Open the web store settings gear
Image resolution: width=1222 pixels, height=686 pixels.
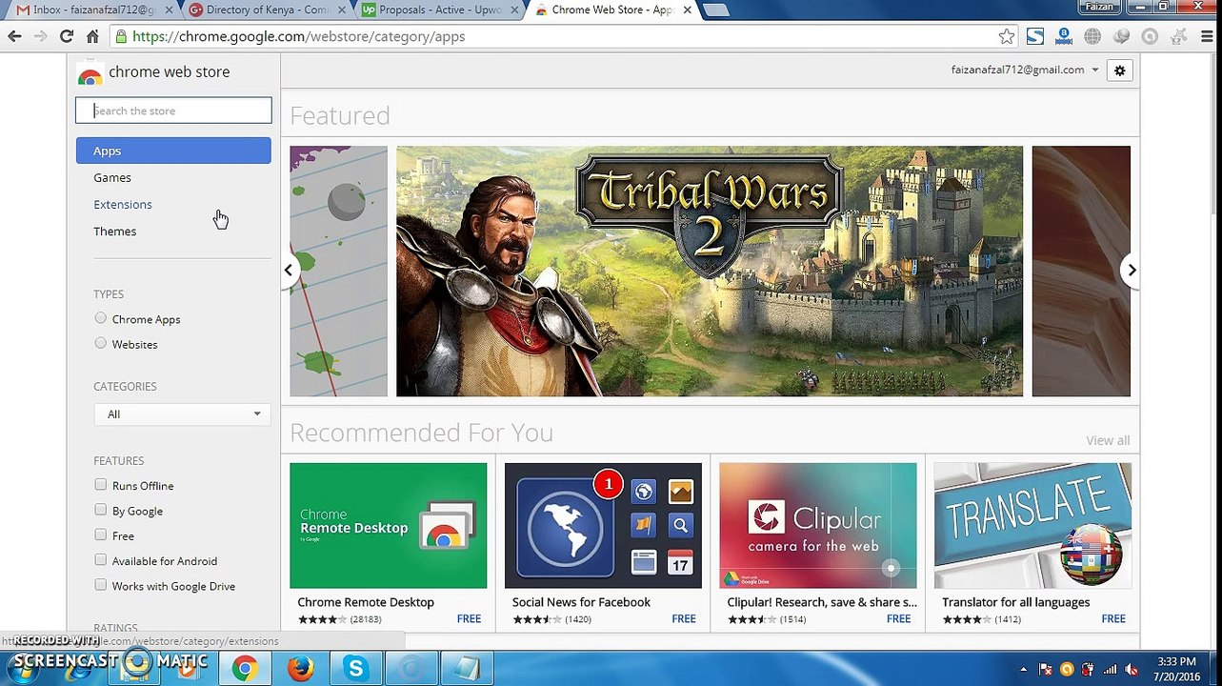[1120, 71]
